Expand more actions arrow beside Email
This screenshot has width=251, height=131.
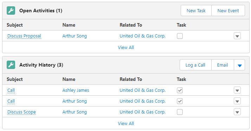point(239,65)
